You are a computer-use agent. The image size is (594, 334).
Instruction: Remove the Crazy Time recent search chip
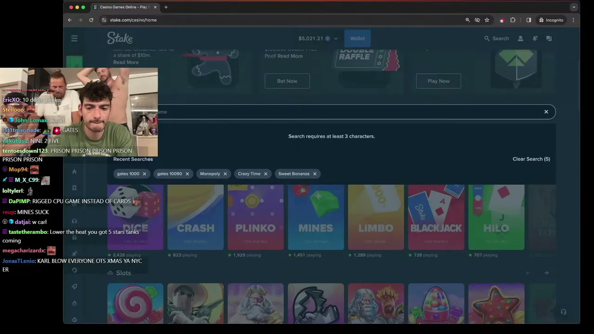pyautogui.click(x=265, y=174)
